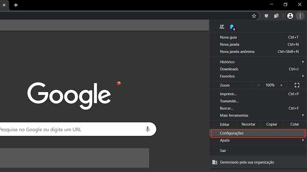Increase zoom with plus button
307x172 pixels.
[281, 85]
